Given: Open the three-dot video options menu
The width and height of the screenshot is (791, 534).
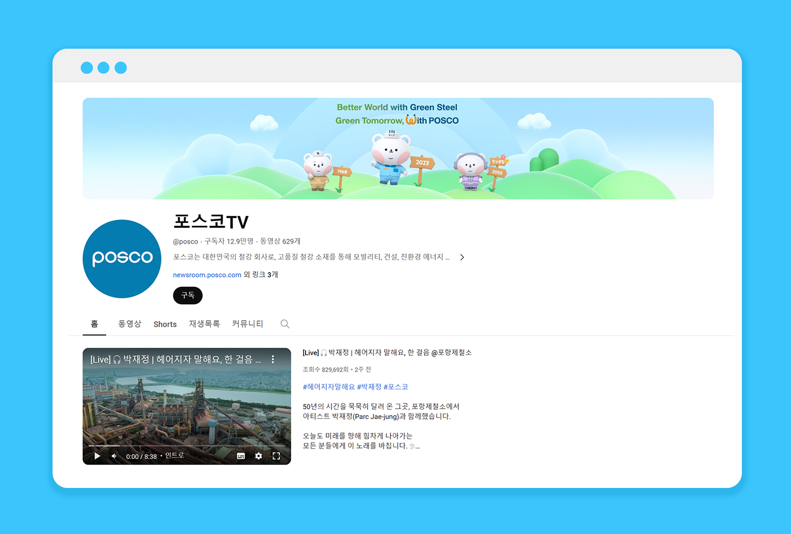Looking at the screenshot, I should pos(273,359).
